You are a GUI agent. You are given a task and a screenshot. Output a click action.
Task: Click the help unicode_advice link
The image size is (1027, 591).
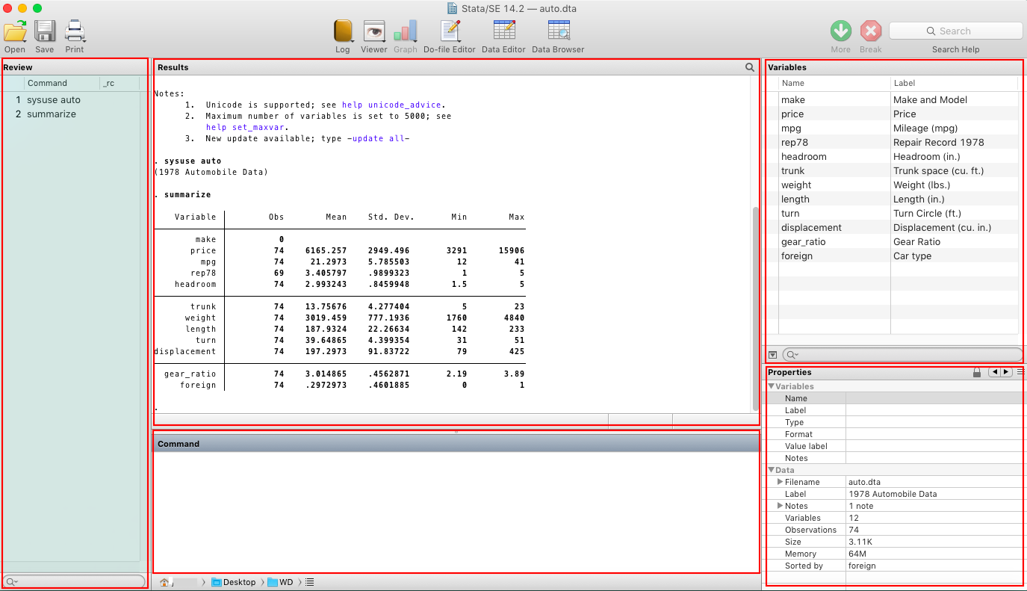pyautogui.click(x=391, y=105)
